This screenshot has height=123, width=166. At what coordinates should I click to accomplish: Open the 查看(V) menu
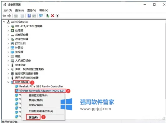click(x=32, y=10)
